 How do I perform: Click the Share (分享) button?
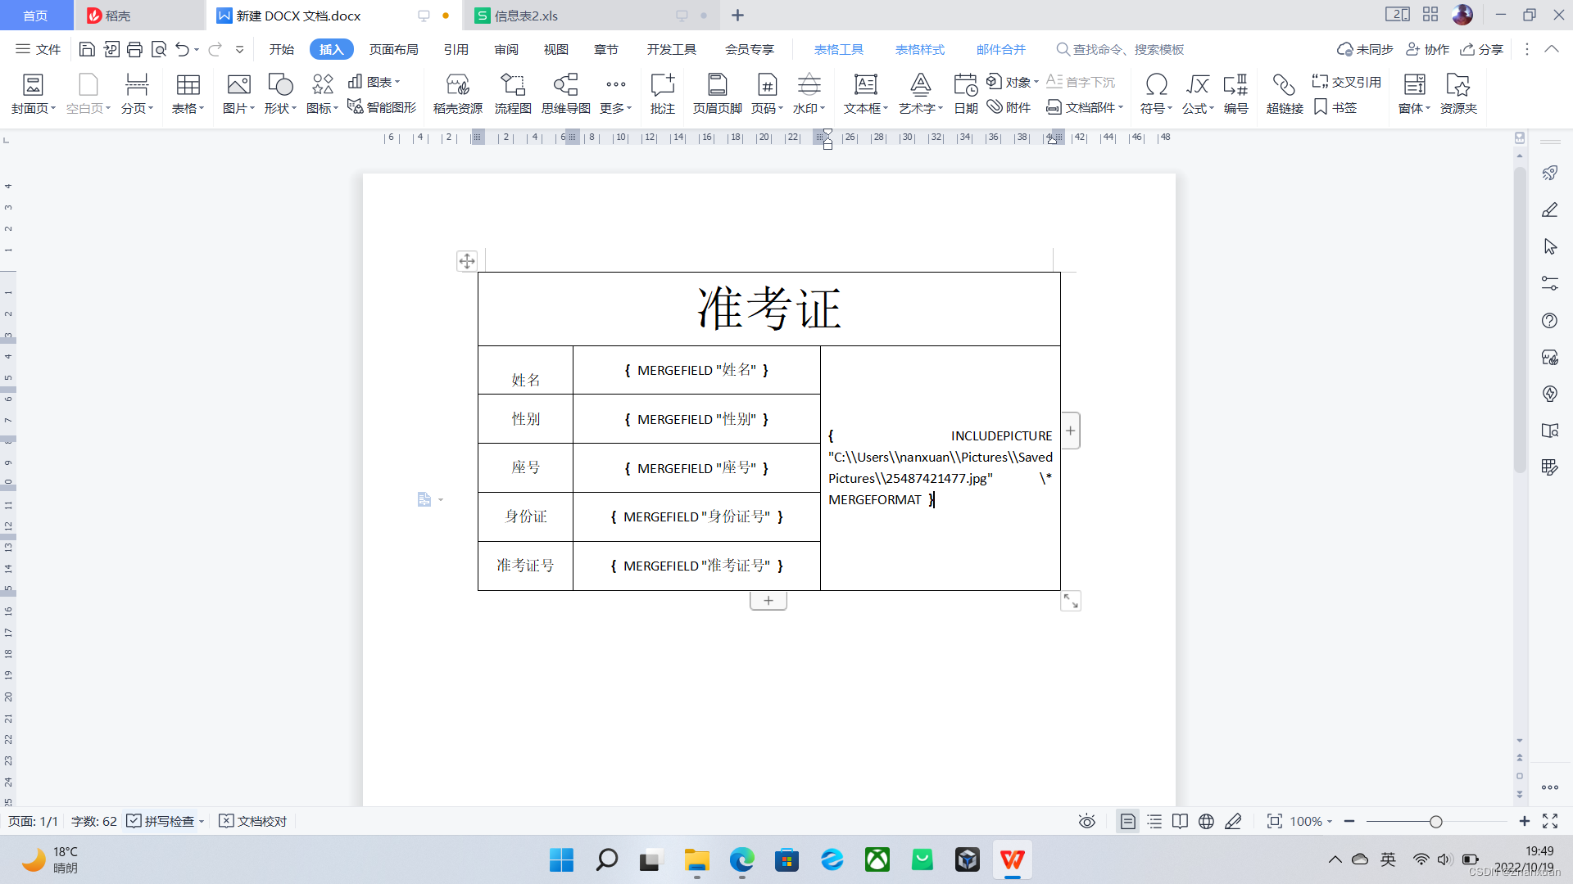pos(1482,49)
